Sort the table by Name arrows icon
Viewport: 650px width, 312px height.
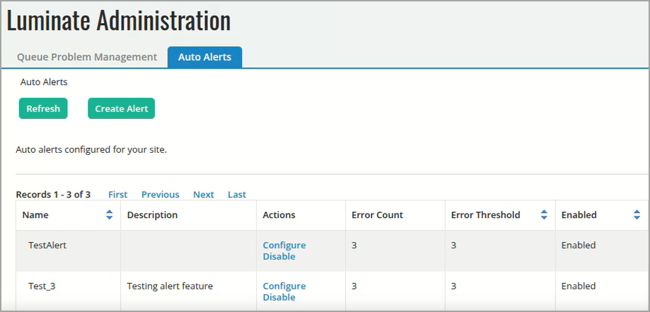[109, 215]
